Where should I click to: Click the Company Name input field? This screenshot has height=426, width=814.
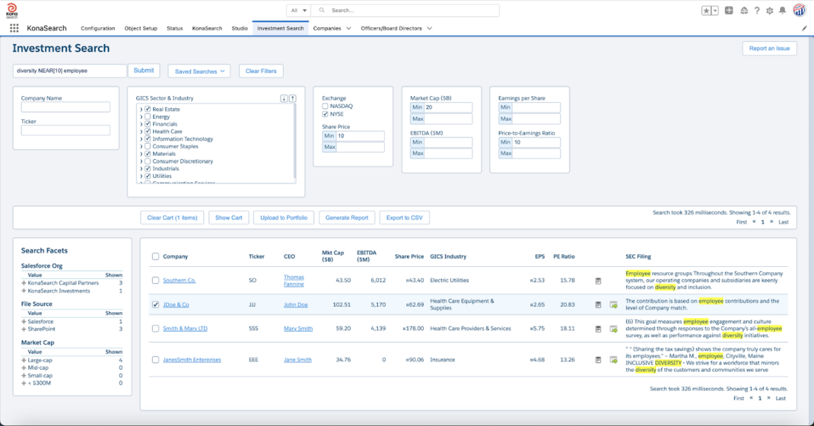tap(65, 107)
